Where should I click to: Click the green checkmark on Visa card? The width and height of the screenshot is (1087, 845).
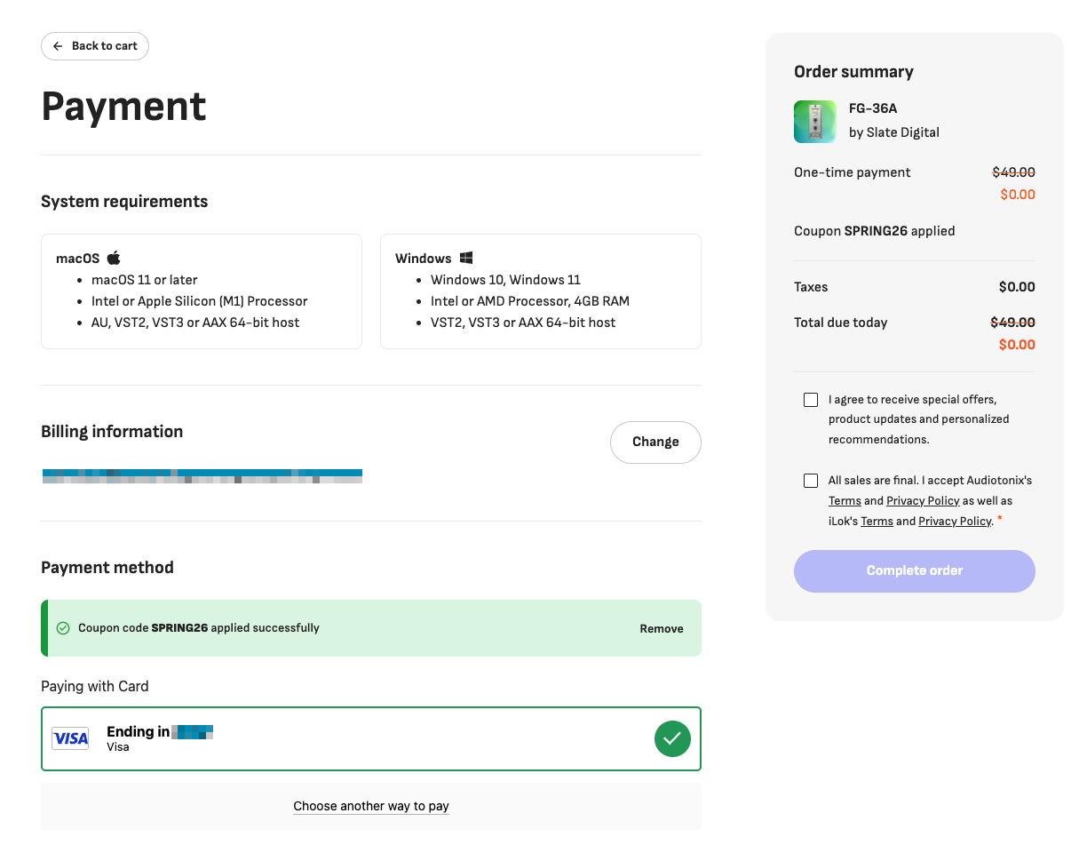coord(672,738)
